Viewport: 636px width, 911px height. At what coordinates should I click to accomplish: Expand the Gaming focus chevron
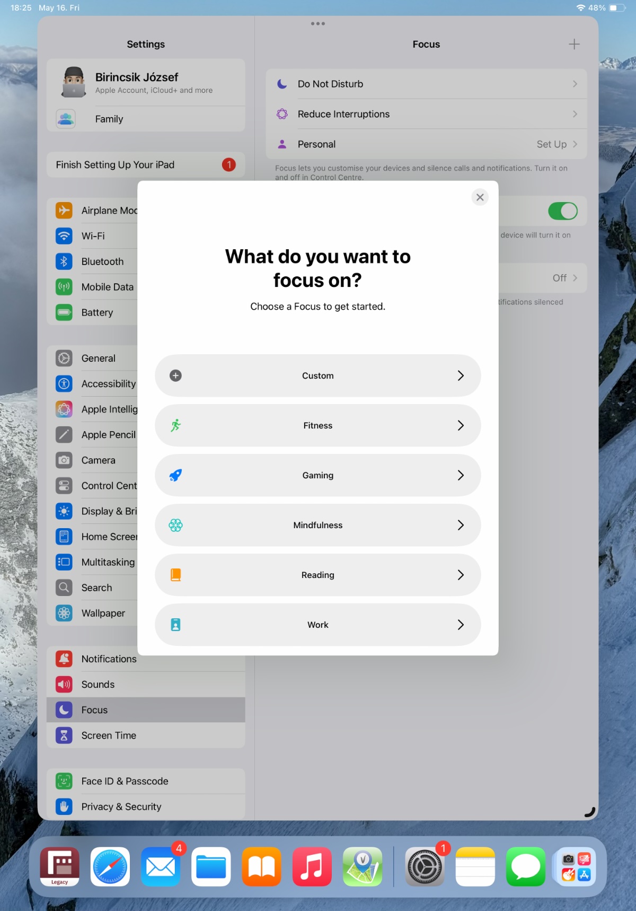461,475
